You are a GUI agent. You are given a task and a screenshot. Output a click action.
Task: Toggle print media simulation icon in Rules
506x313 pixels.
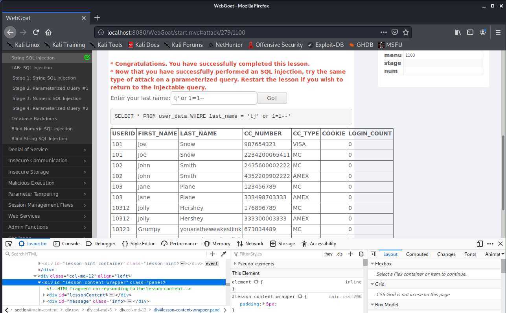[361, 254]
